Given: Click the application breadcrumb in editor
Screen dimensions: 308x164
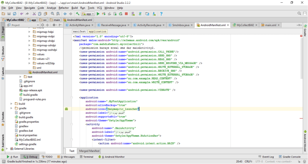Looking at the screenshot, I should 98,32.
